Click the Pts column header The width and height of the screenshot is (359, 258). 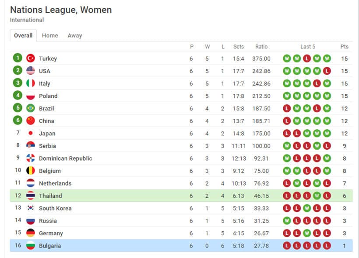click(x=345, y=47)
